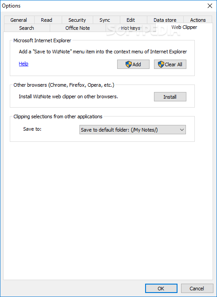Select the Web Clipper tab
This screenshot has height=297, width=217.
(184, 27)
